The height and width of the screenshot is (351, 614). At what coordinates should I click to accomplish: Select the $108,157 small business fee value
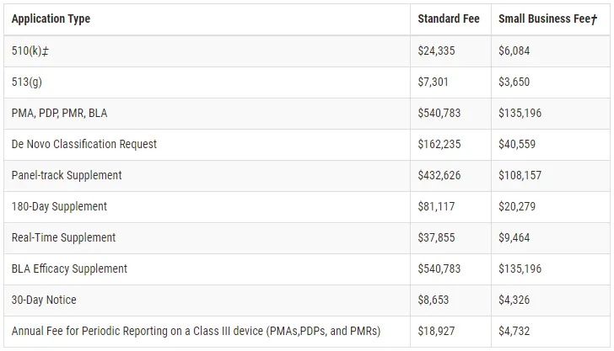[520, 175]
